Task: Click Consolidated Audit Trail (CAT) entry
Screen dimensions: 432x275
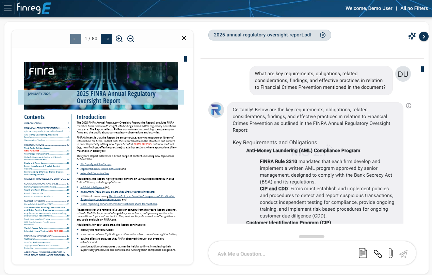Action: (x=47, y=204)
